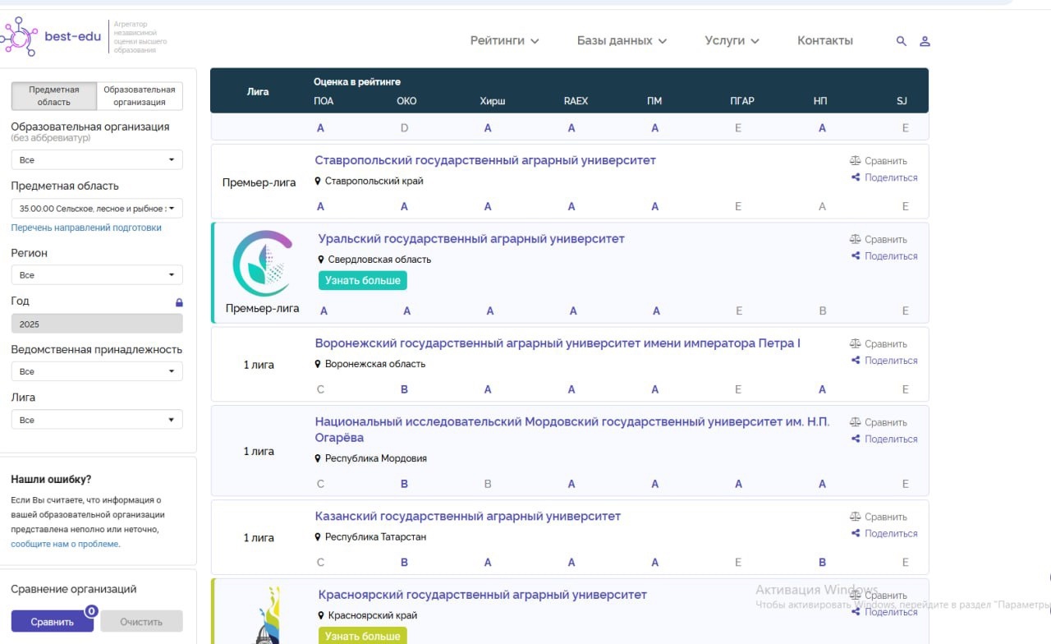Click сообщите нам о проблеме link
1051x644 pixels.
(65, 544)
